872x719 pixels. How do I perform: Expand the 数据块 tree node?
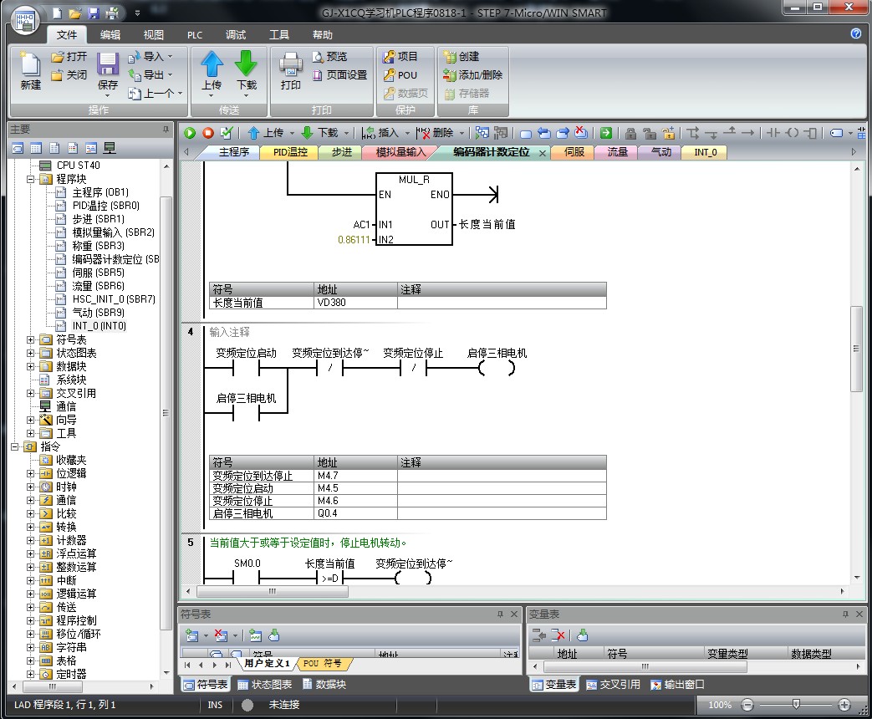[31, 366]
